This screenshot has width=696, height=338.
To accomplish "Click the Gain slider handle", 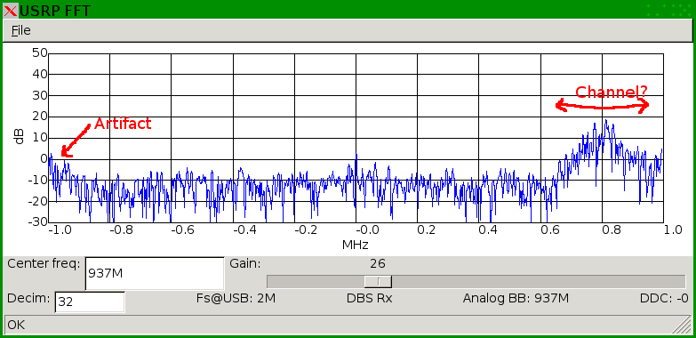I will (x=378, y=282).
